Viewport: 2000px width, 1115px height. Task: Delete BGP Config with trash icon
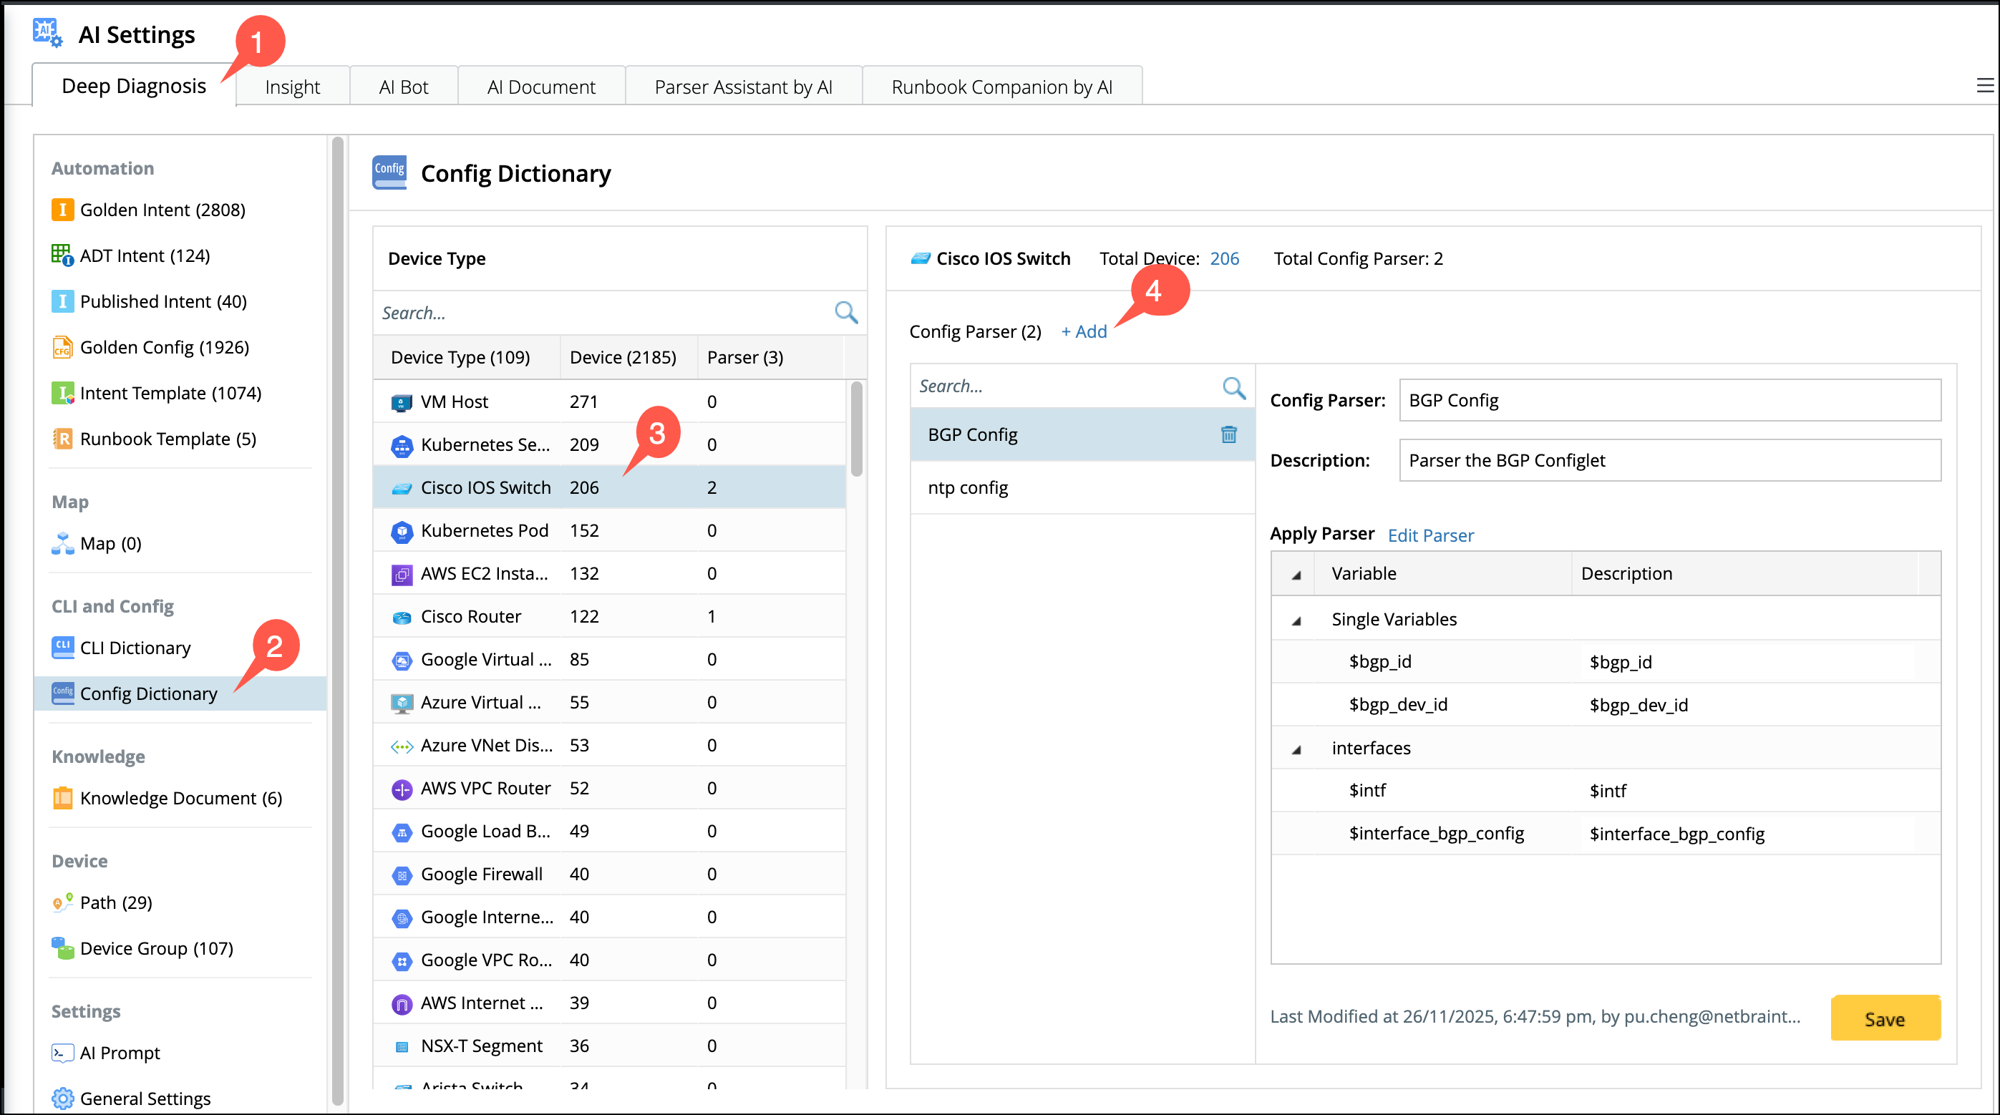[1228, 435]
